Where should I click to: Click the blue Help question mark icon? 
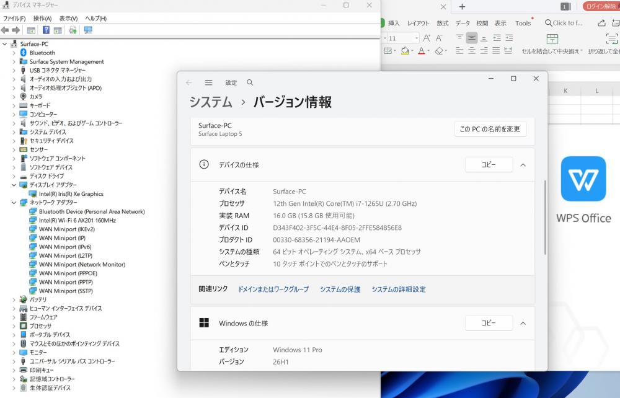46,30
